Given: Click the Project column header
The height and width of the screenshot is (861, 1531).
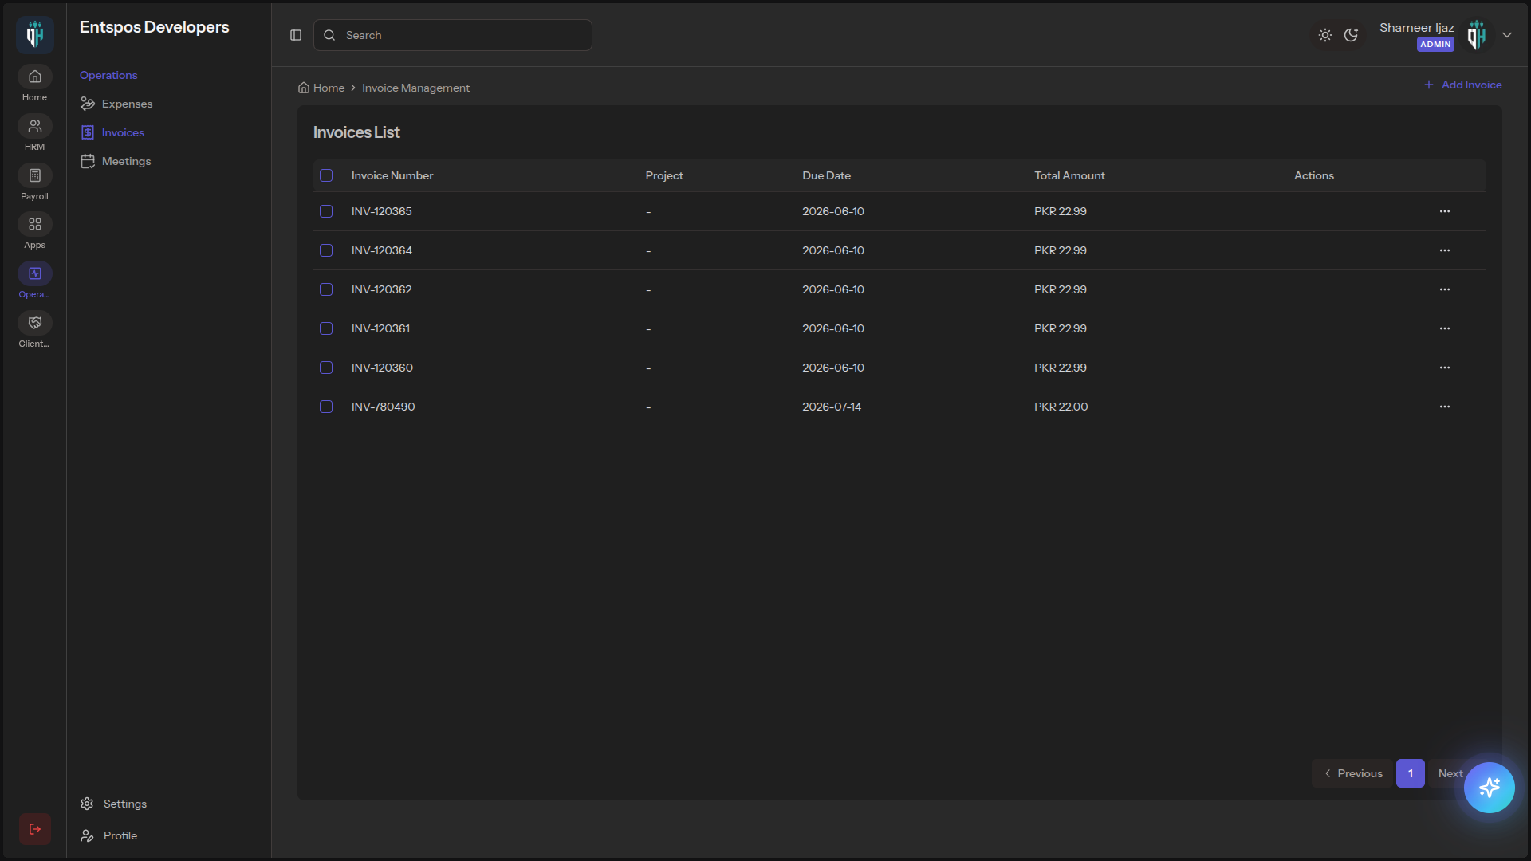Looking at the screenshot, I should click(x=664, y=175).
